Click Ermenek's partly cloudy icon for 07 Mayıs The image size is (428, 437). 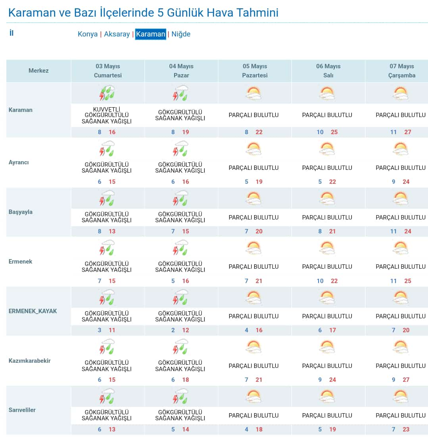(401, 248)
